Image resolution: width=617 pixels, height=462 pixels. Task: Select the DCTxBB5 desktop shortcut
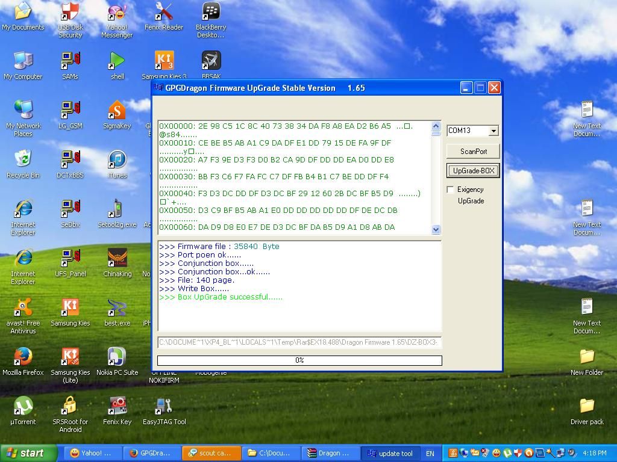click(70, 164)
